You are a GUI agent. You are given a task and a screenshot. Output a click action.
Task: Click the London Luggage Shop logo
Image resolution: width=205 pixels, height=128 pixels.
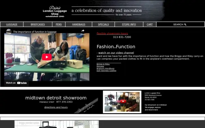coord(55,12)
